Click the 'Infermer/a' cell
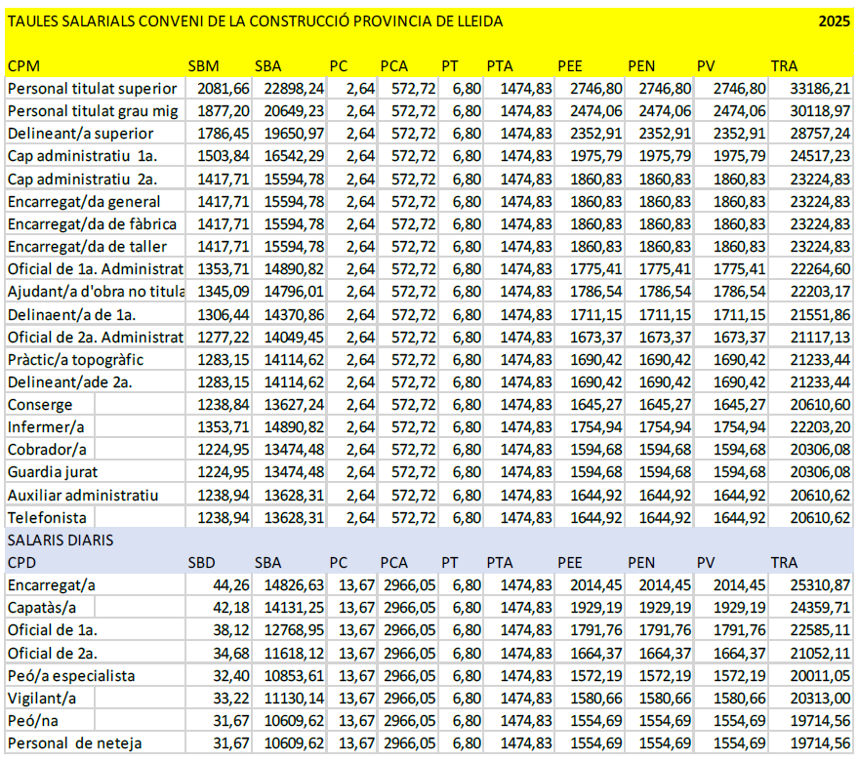Viewport: 858px width, 761px height. pos(46,427)
